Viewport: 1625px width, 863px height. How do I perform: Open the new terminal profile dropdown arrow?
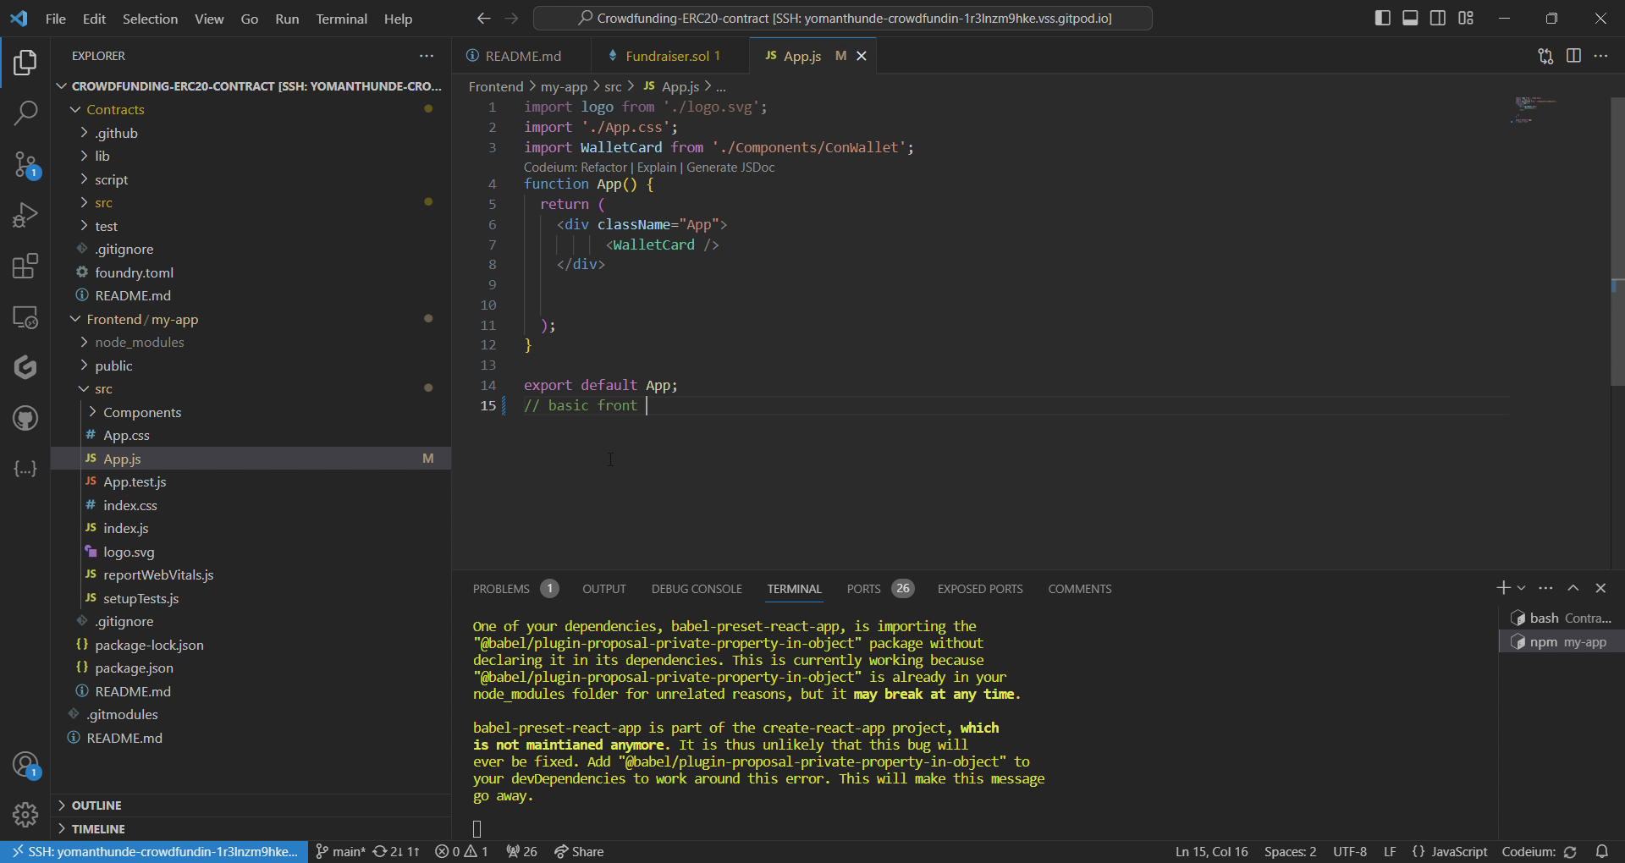(1521, 588)
